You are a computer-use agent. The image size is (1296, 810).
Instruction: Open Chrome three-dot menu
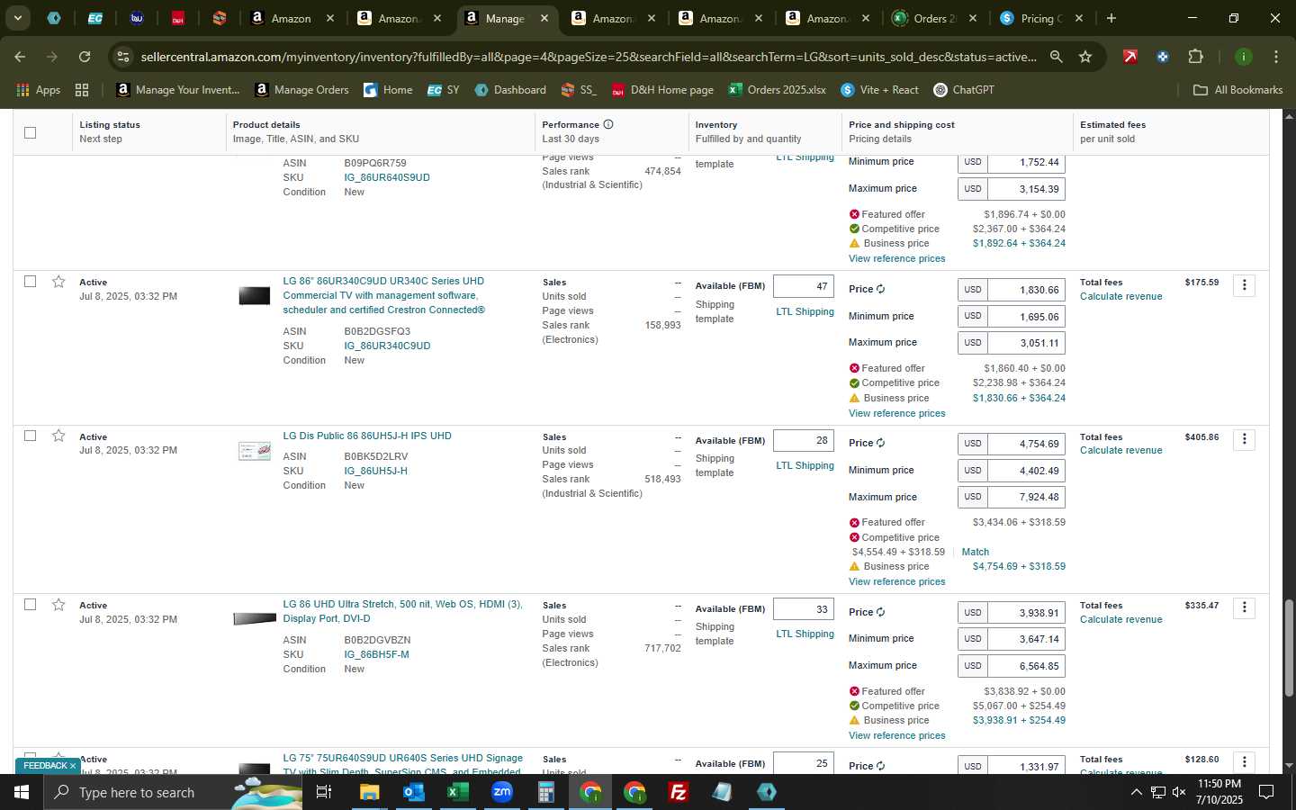click(1276, 57)
